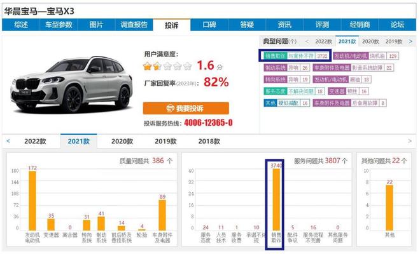Show next years in 典型问题 panel
The height and width of the screenshot is (254, 420).
[410, 41]
